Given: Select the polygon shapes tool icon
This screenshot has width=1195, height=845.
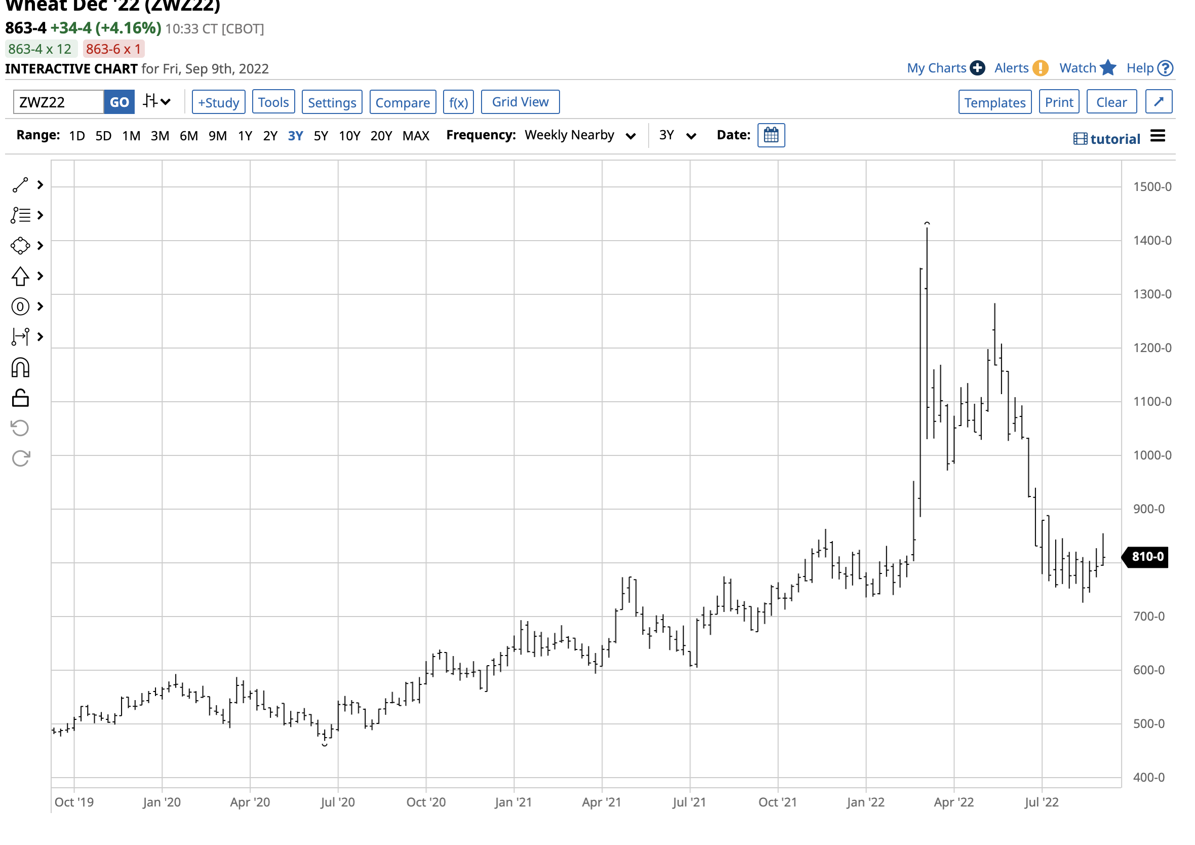Looking at the screenshot, I should click(20, 246).
